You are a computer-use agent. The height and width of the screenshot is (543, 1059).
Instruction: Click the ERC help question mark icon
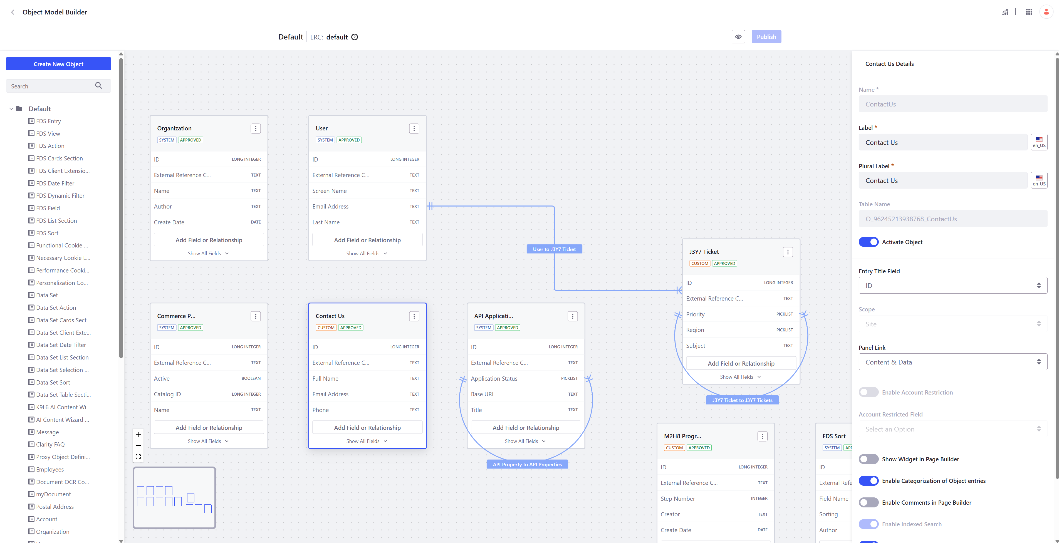point(355,37)
